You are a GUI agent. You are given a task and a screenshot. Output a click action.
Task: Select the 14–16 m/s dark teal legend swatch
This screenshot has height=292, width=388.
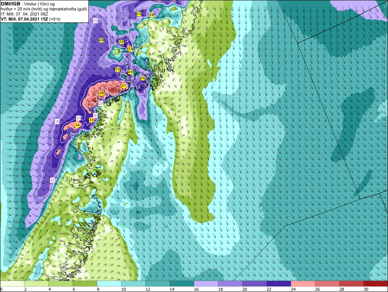tap(182, 283)
